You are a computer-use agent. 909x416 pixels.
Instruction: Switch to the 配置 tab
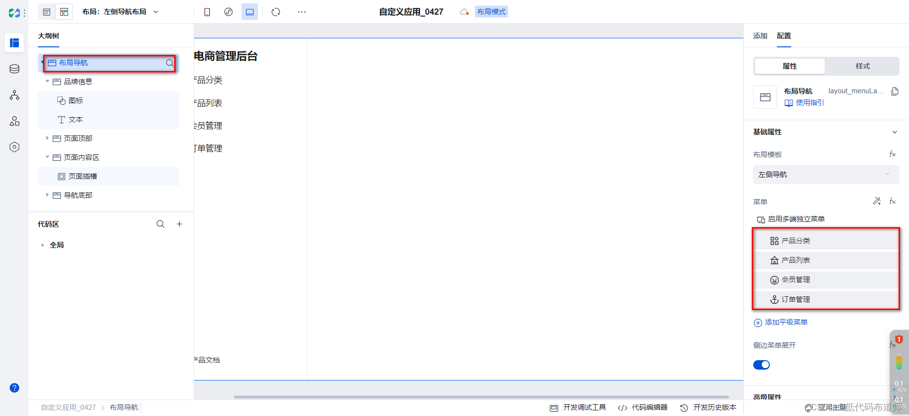pyautogui.click(x=784, y=36)
